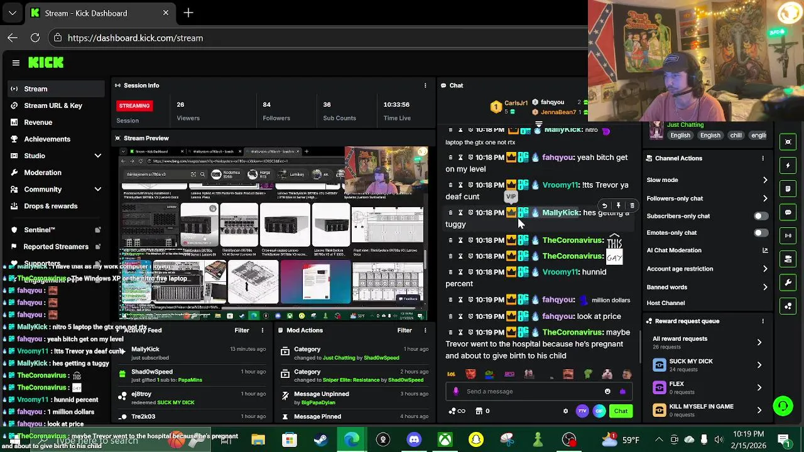Screen dimensions: 804x452
Task: Open Session Info three-dot options
Action: (425, 85)
